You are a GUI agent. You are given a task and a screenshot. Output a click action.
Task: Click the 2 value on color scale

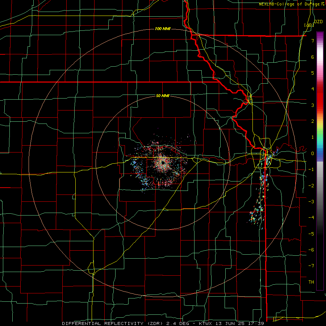pyautogui.click(x=313, y=121)
